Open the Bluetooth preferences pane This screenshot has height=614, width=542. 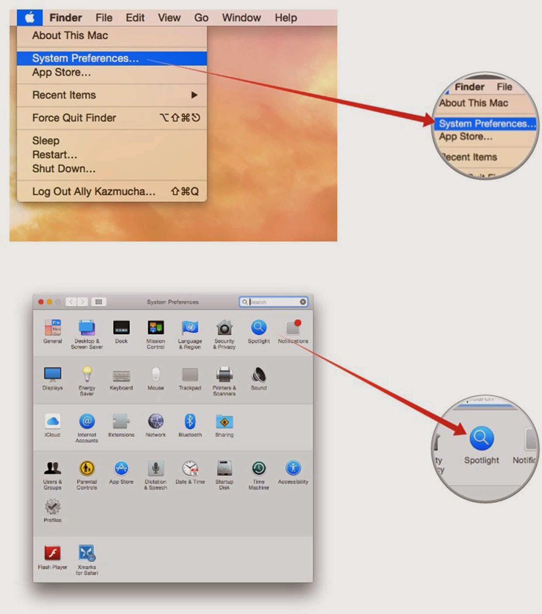pos(190,425)
